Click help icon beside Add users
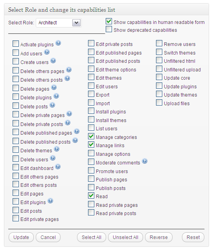The height and width of the screenshot is (250, 213). (x=47, y=52)
